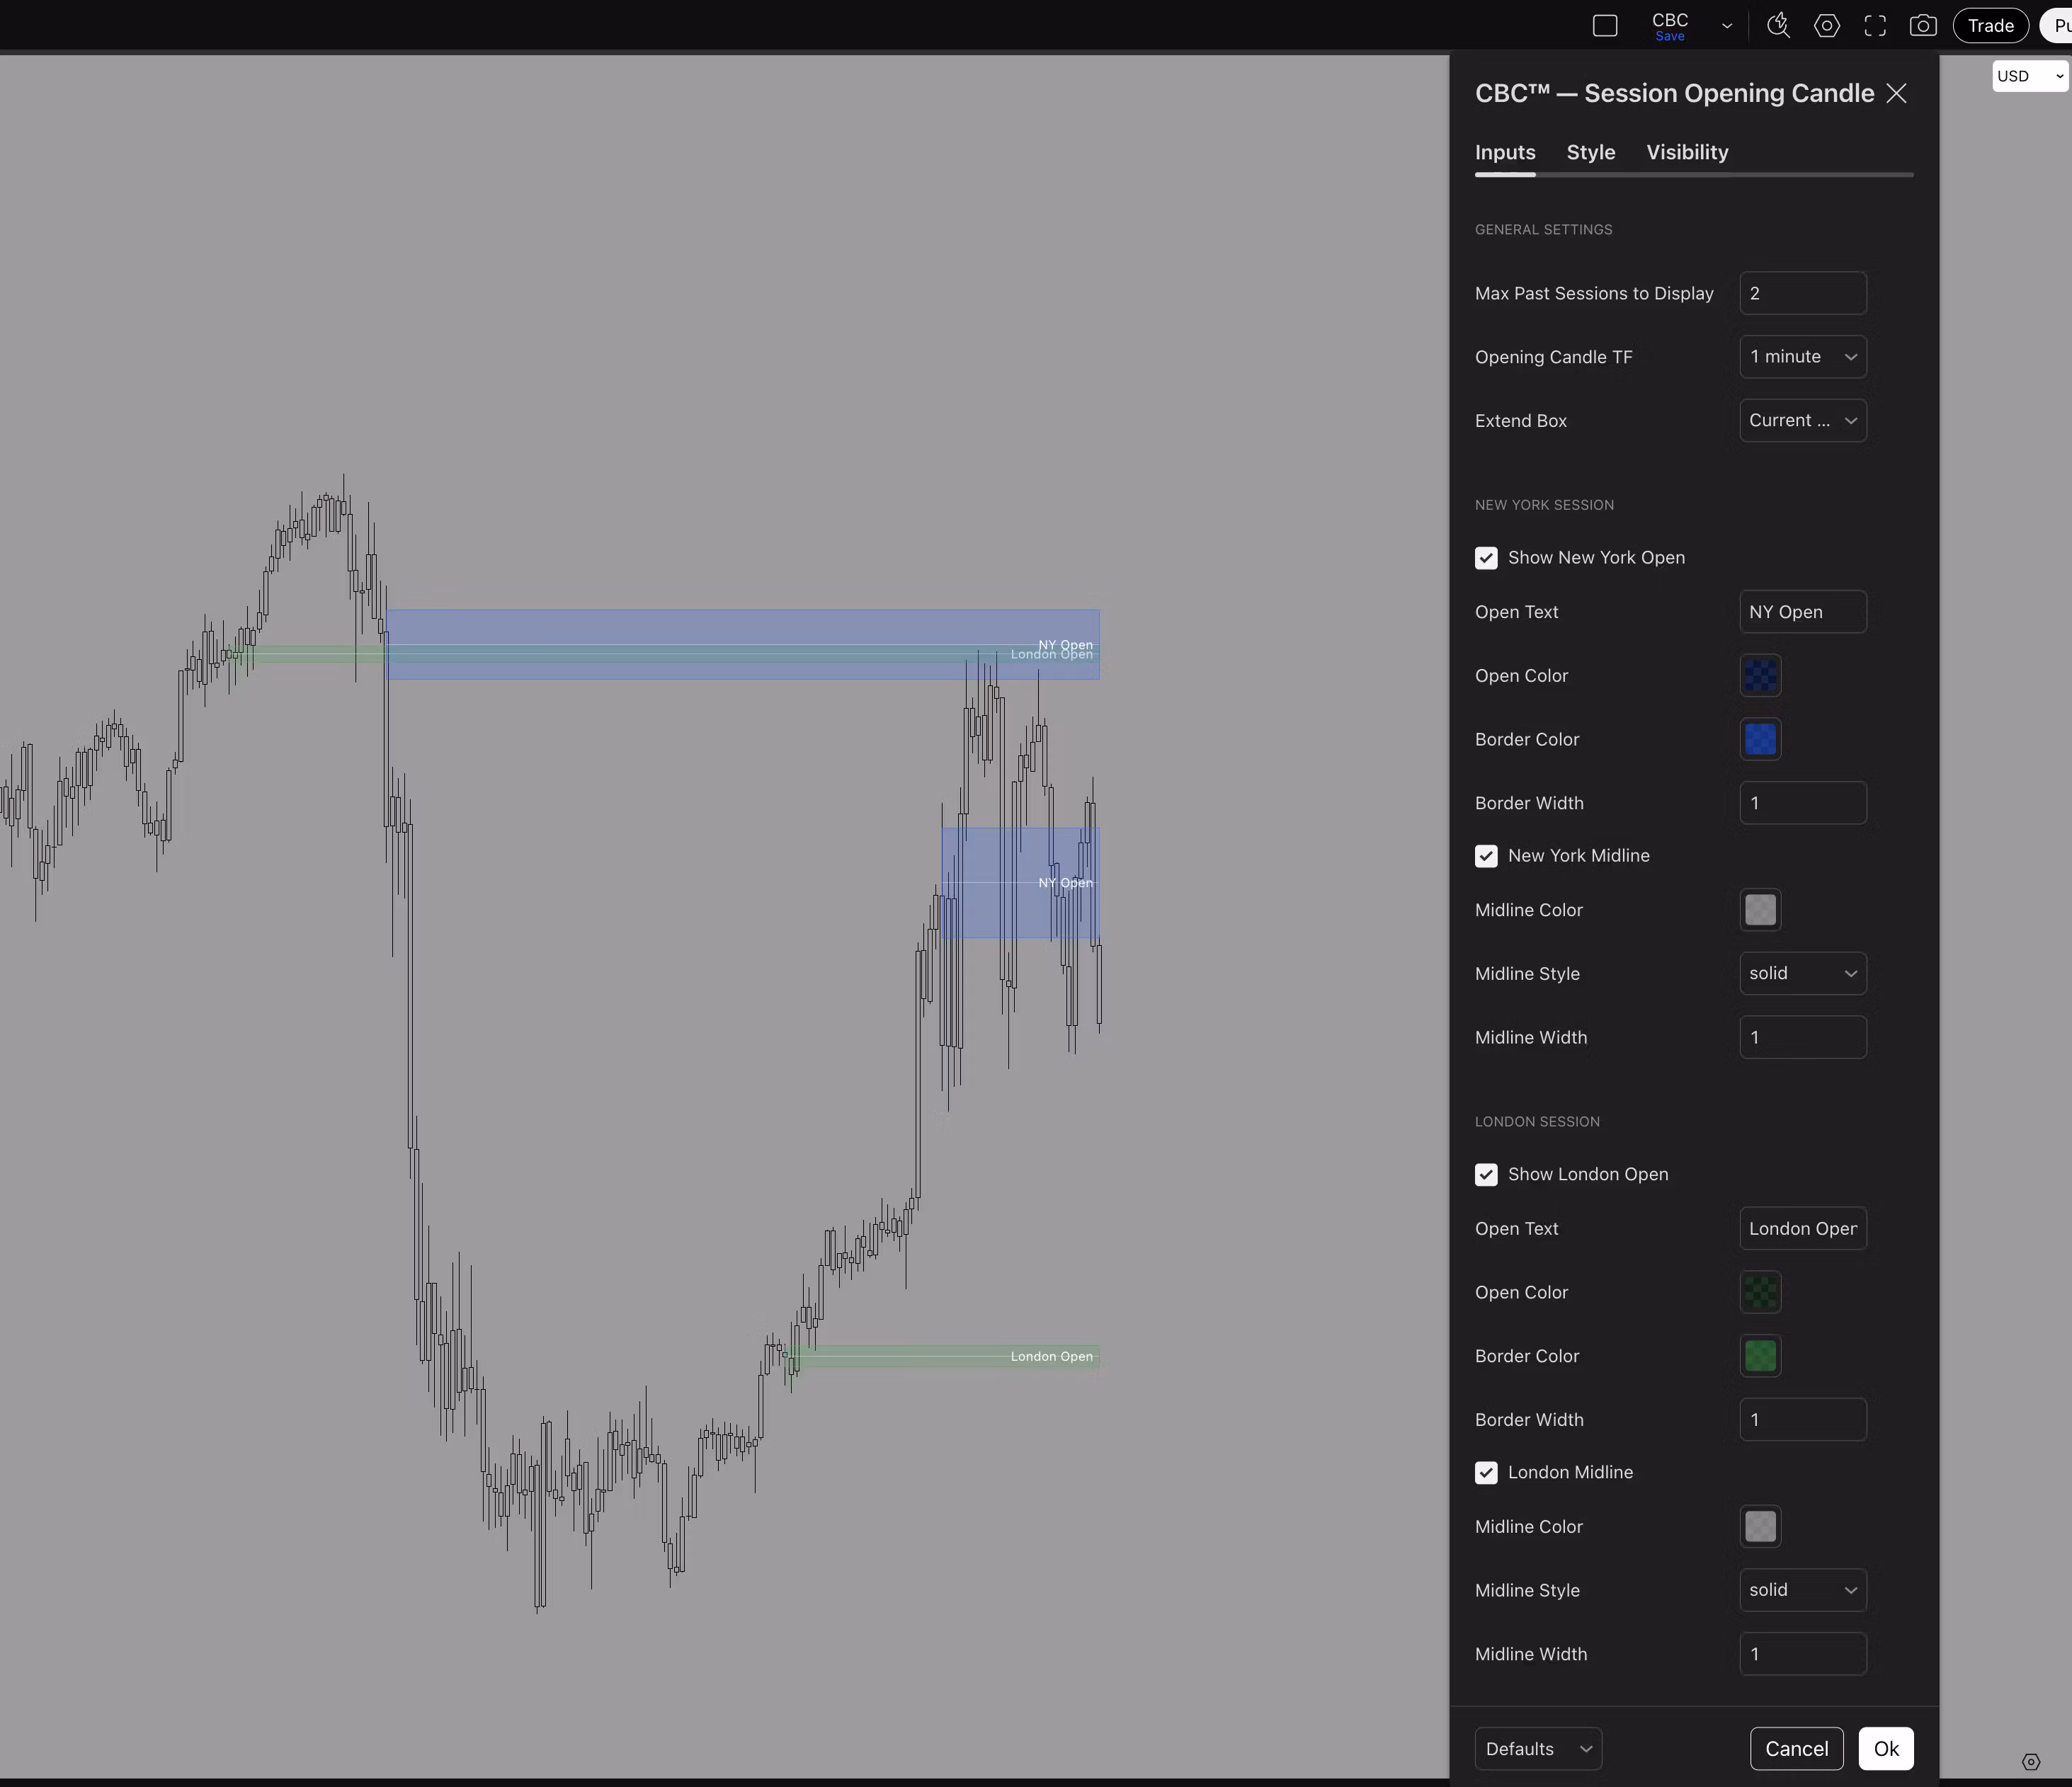Click the Cancel button
This screenshot has width=2072, height=1787.
[1796, 1748]
